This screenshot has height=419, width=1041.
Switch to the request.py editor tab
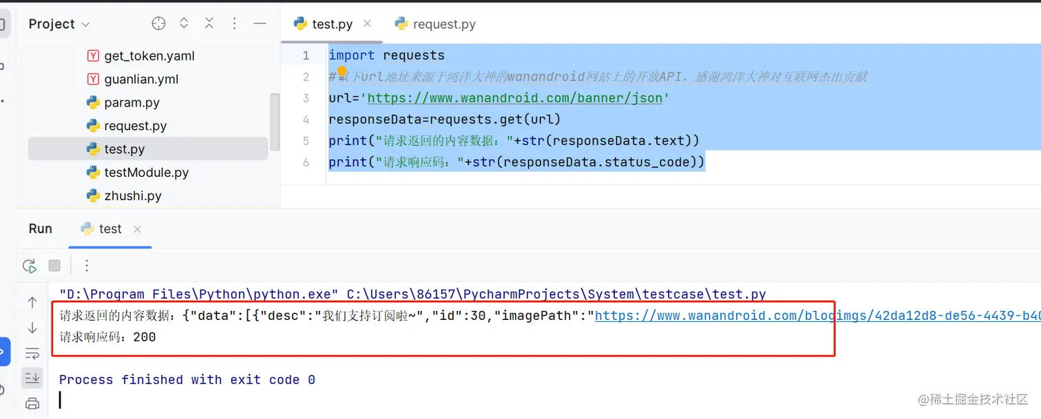(435, 24)
